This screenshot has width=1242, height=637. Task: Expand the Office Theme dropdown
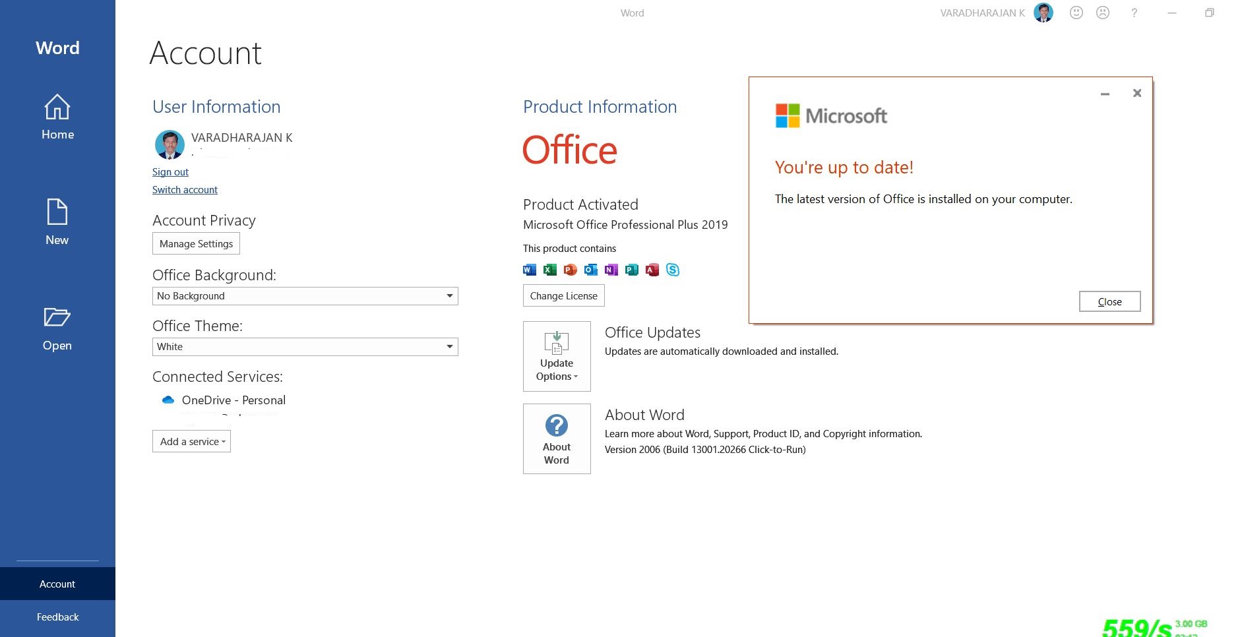tap(305, 347)
